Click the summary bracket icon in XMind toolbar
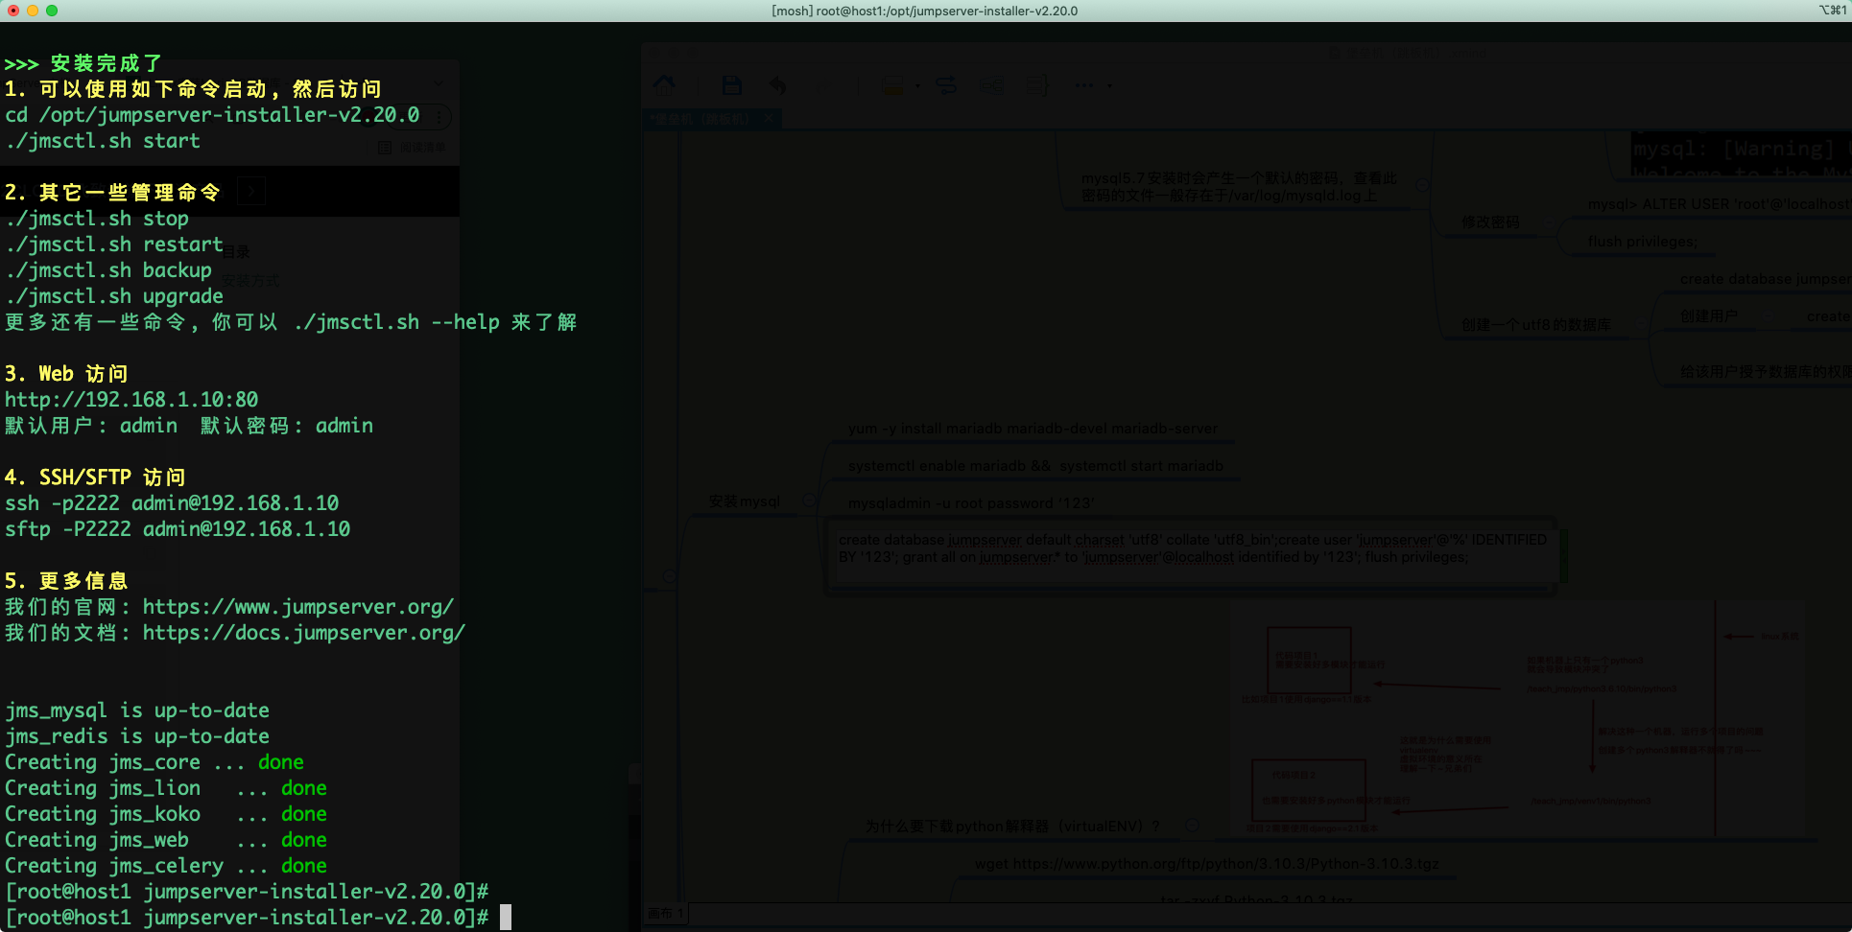The image size is (1852, 932). 1037,85
